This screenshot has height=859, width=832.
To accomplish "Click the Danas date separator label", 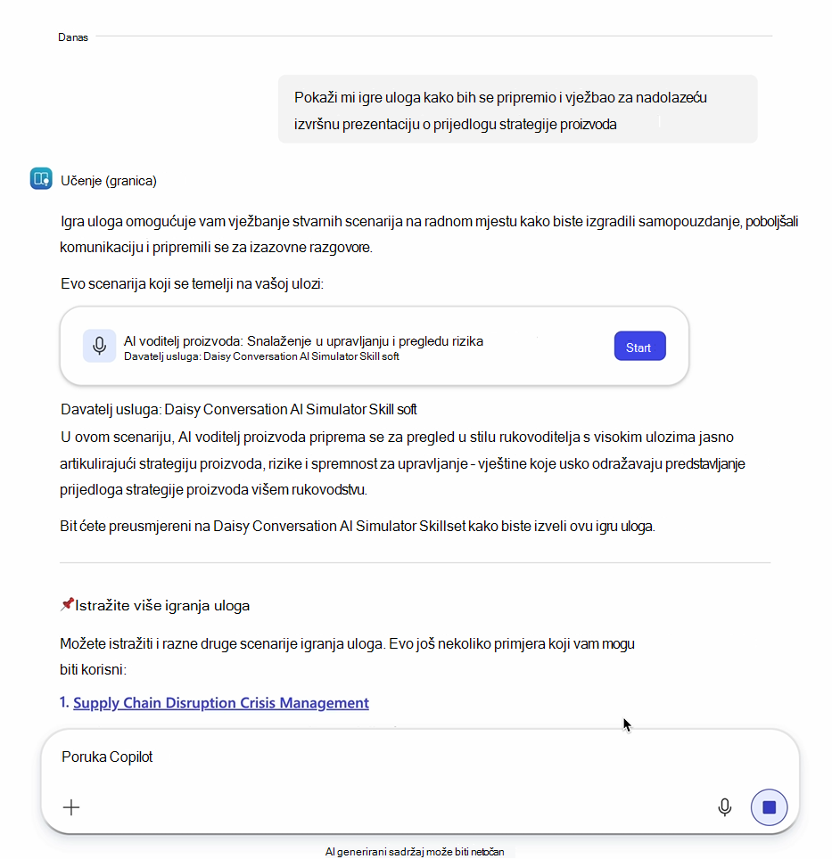I will pyautogui.click(x=73, y=37).
